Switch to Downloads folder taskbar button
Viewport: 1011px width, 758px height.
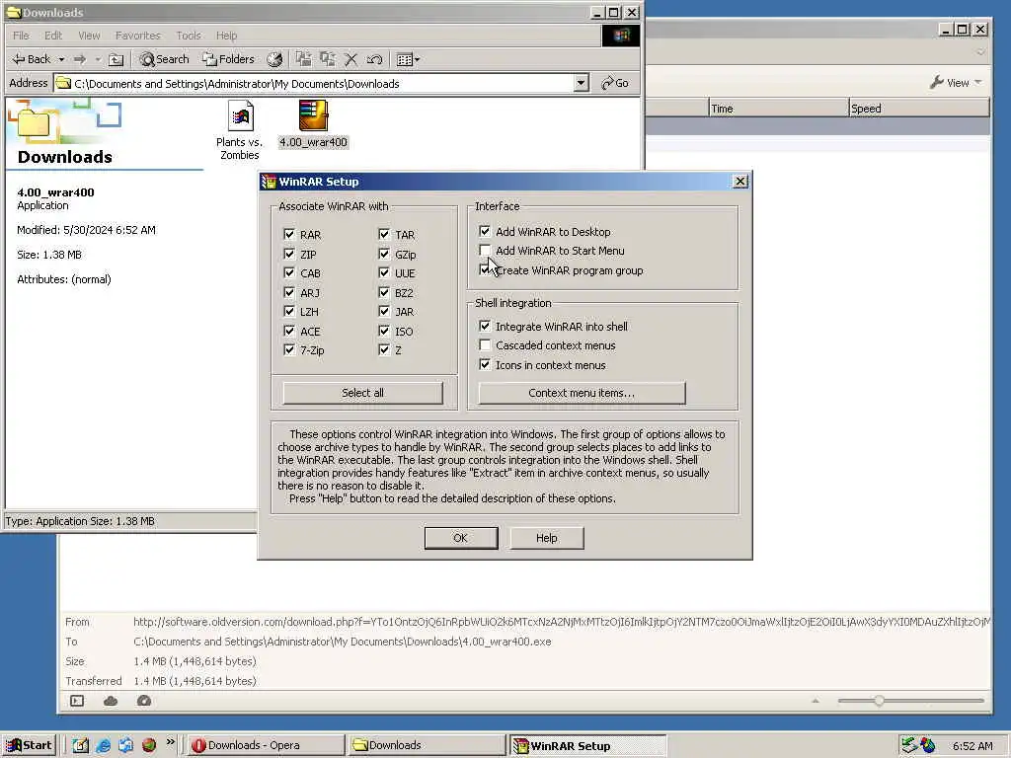428,745
